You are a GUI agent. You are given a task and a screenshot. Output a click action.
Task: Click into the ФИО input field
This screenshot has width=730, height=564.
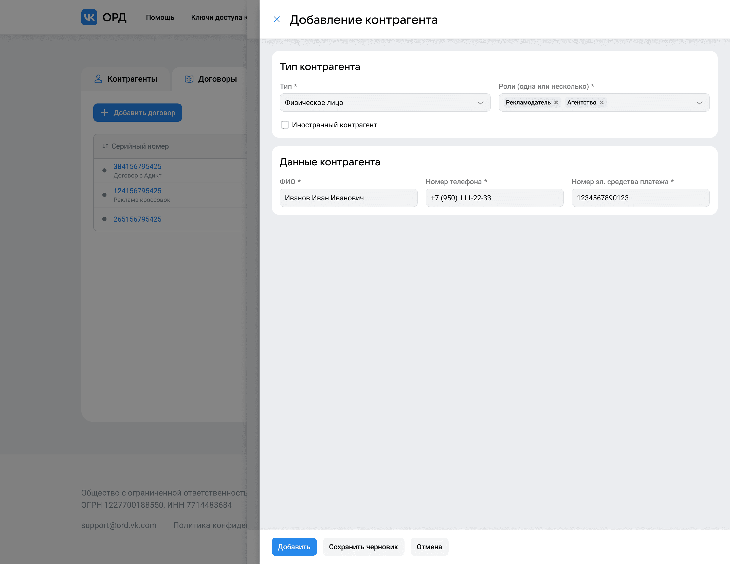[x=348, y=198]
